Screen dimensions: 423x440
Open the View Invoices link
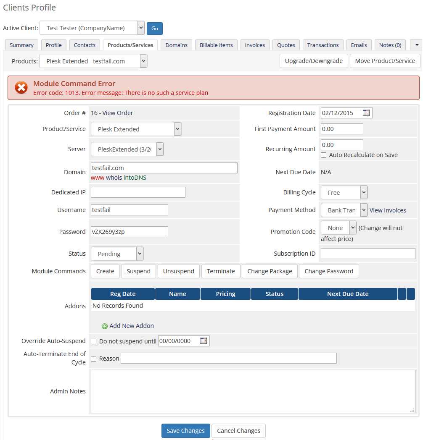click(x=388, y=210)
